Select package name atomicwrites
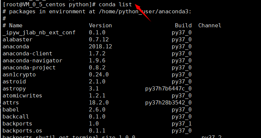 click(x=22, y=96)
